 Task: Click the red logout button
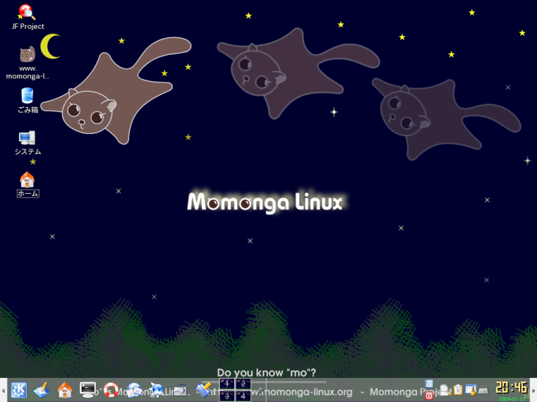(x=429, y=395)
